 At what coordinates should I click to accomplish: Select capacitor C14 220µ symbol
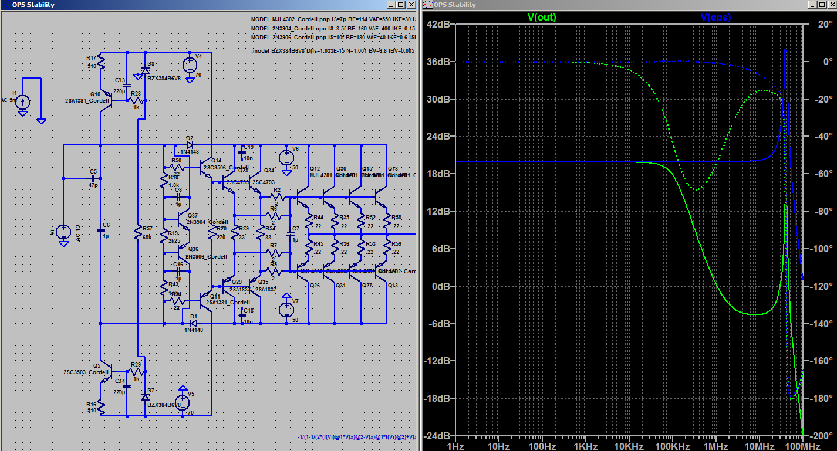126,385
